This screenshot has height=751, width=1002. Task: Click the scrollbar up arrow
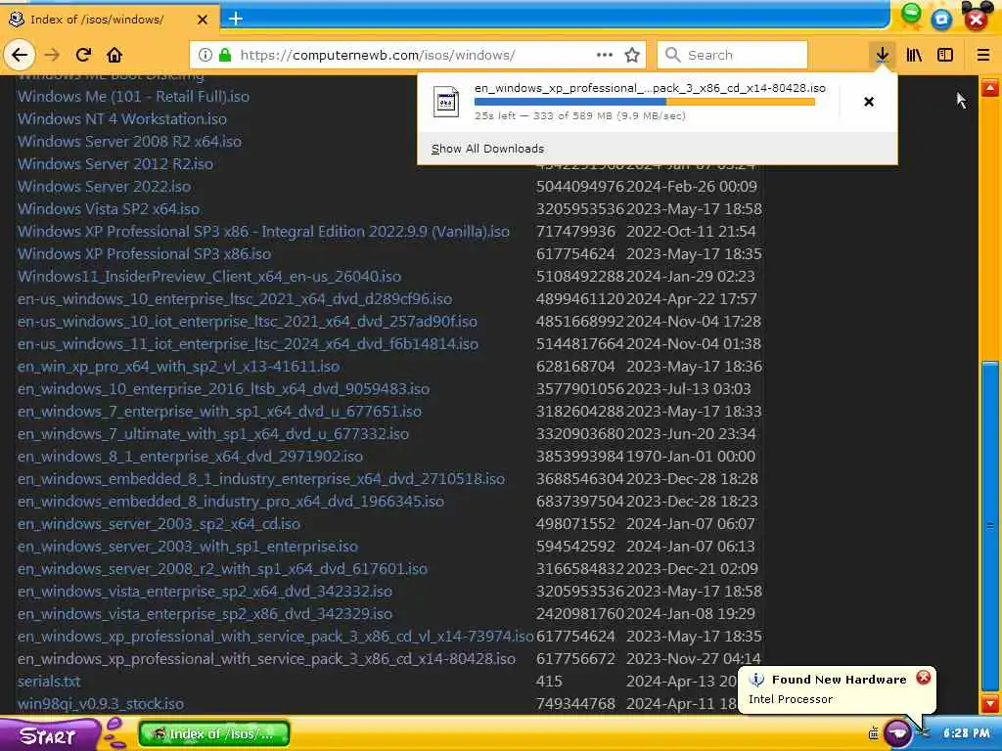[x=990, y=87]
